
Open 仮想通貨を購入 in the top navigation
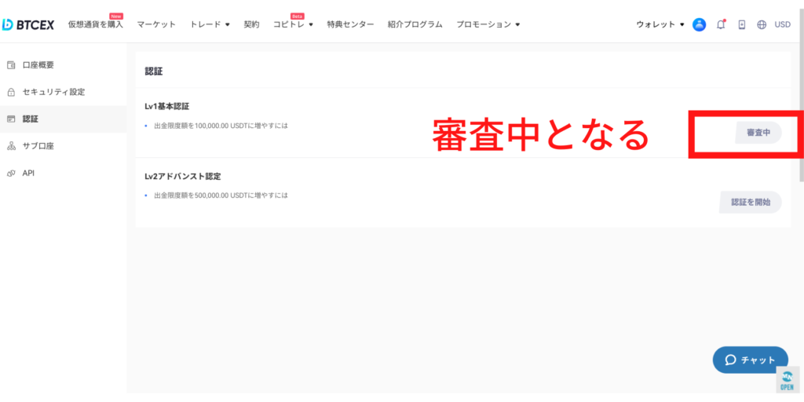coord(96,24)
